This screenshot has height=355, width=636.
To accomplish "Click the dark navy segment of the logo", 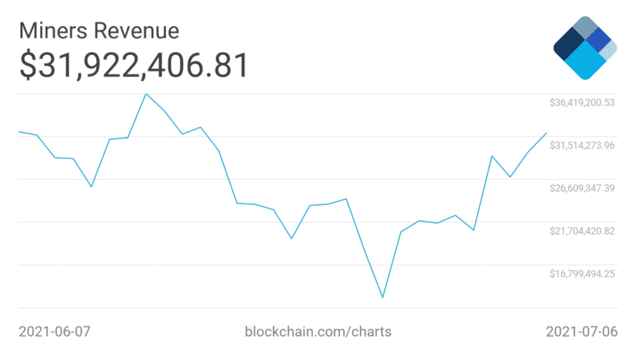I will pyautogui.click(x=569, y=43).
